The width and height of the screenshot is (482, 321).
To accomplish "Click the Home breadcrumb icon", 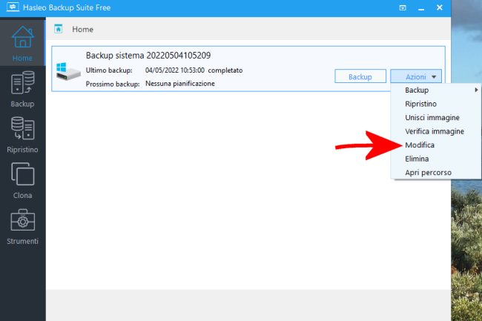I will (x=58, y=29).
